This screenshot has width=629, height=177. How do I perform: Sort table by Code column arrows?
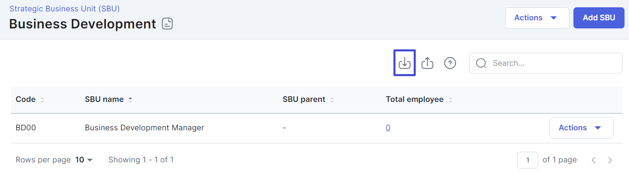[x=42, y=99]
